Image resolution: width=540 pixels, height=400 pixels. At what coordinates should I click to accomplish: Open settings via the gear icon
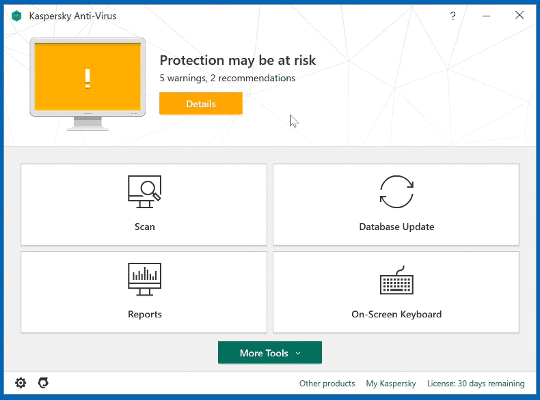21,383
